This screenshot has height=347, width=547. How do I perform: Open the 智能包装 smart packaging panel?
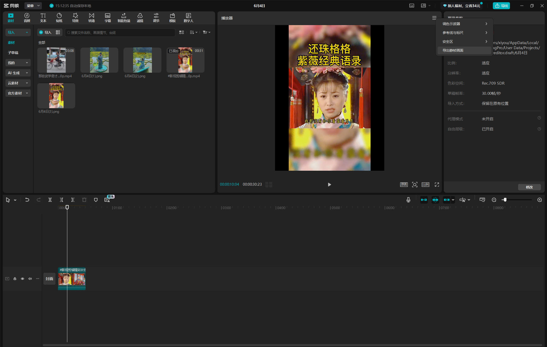coord(124,18)
